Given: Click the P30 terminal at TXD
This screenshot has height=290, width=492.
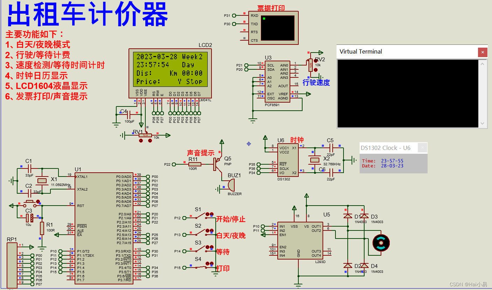Looking at the screenshot, I should [x=234, y=24].
